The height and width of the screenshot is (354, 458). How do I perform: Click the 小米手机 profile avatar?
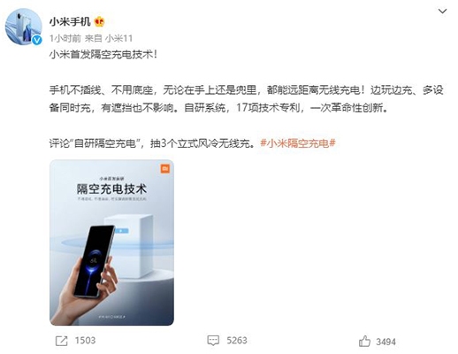[x=24, y=27]
